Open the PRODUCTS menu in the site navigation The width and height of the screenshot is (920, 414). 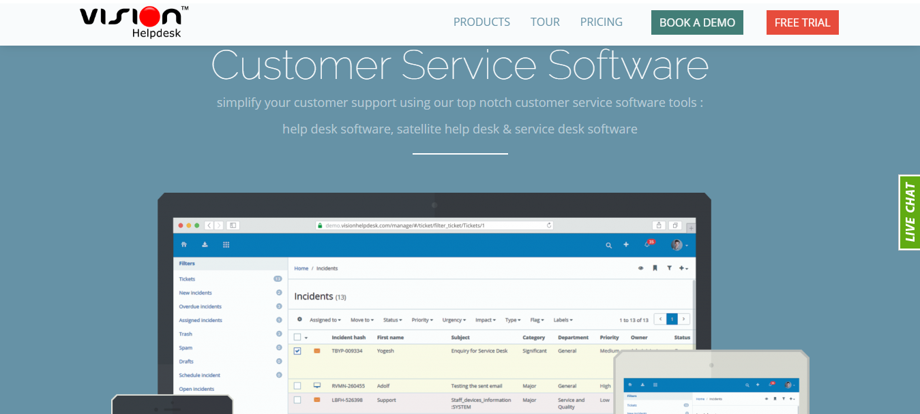pyautogui.click(x=481, y=22)
